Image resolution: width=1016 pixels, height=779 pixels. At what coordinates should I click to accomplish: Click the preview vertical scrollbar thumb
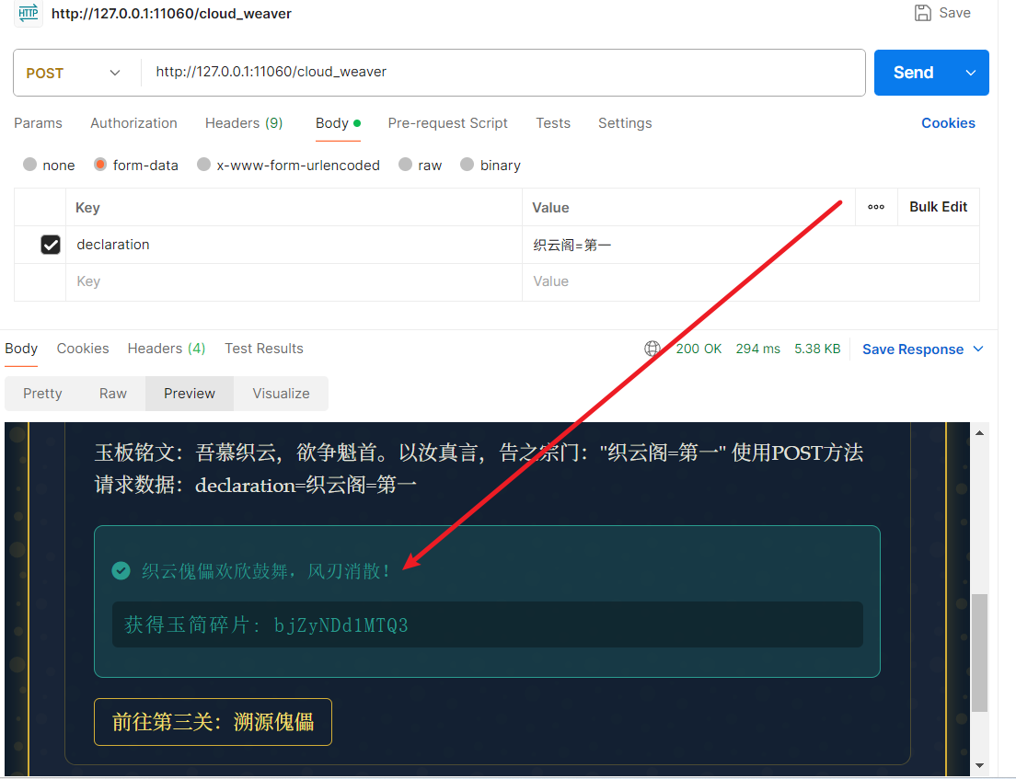pyautogui.click(x=980, y=652)
